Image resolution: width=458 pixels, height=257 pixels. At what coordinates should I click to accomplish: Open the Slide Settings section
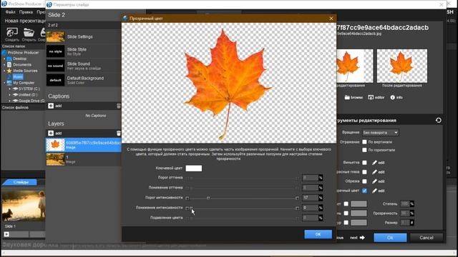coord(84,36)
